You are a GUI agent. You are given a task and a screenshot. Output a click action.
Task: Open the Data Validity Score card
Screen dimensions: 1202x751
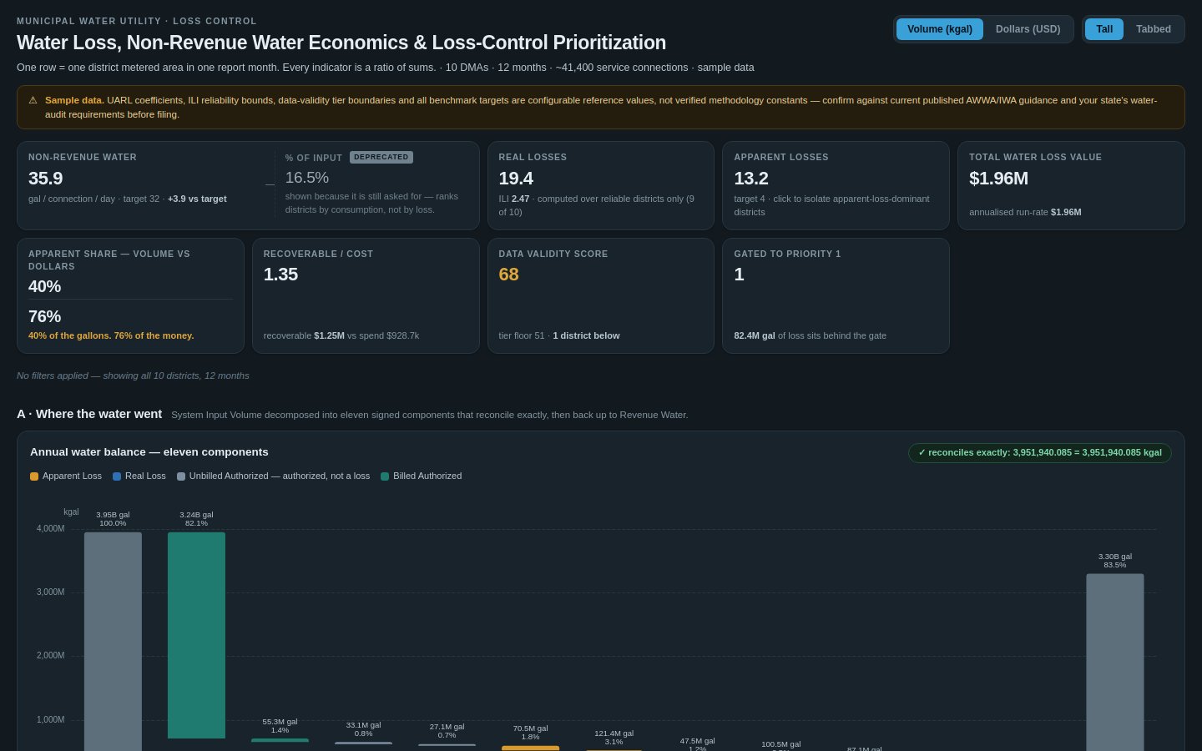[x=601, y=295]
